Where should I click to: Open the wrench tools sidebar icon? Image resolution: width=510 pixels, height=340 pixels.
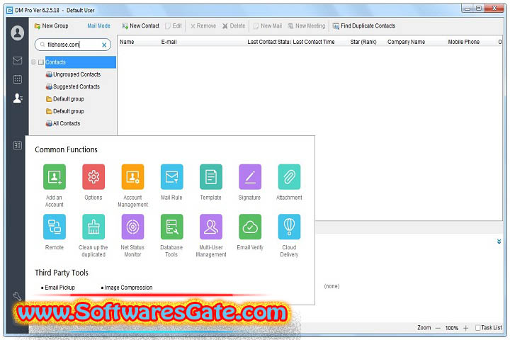17,296
